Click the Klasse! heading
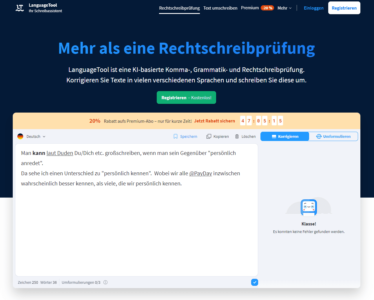Image resolution: width=374 pixels, height=300 pixels. coord(309,224)
